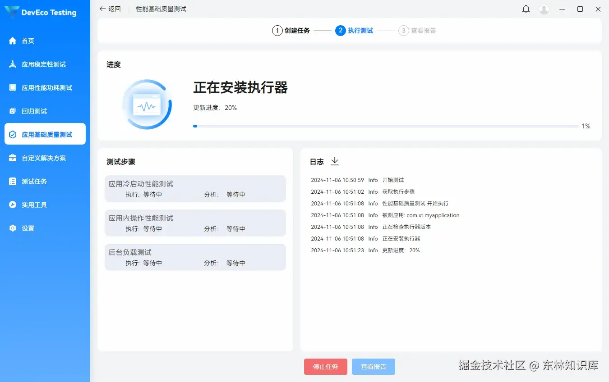The image size is (609, 382).
Task: Close the DevEco Testing window
Action: (x=598, y=9)
